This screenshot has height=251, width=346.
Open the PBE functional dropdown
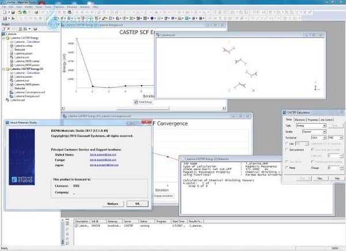[336, 138]
